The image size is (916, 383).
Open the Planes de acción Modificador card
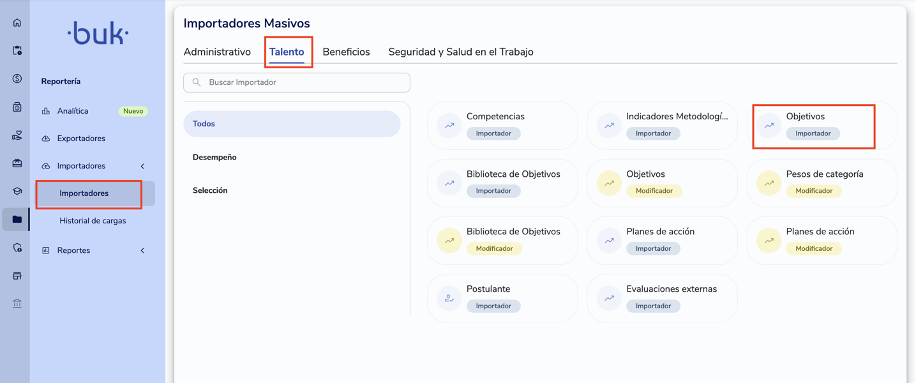point(822,241)
